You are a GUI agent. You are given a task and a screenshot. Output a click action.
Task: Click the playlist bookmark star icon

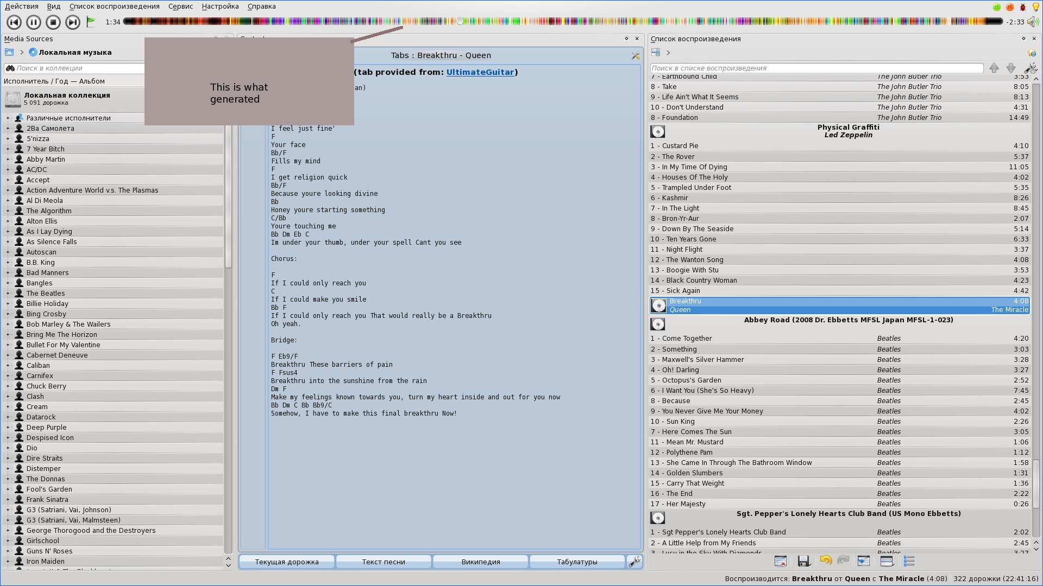(x=1032, y=53)
